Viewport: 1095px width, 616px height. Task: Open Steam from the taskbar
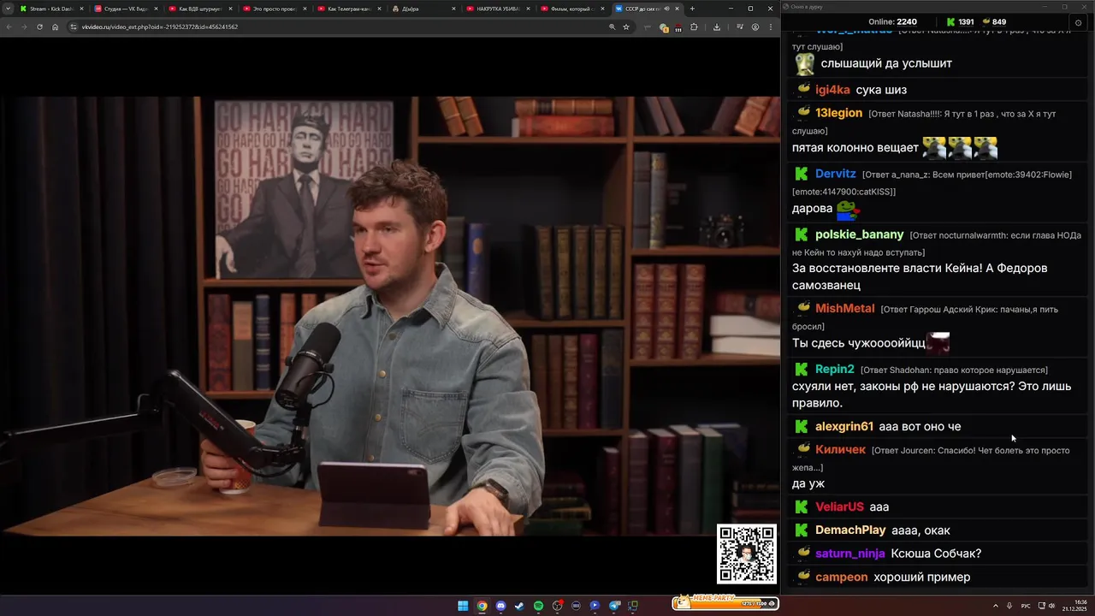[x=519, y=606]
